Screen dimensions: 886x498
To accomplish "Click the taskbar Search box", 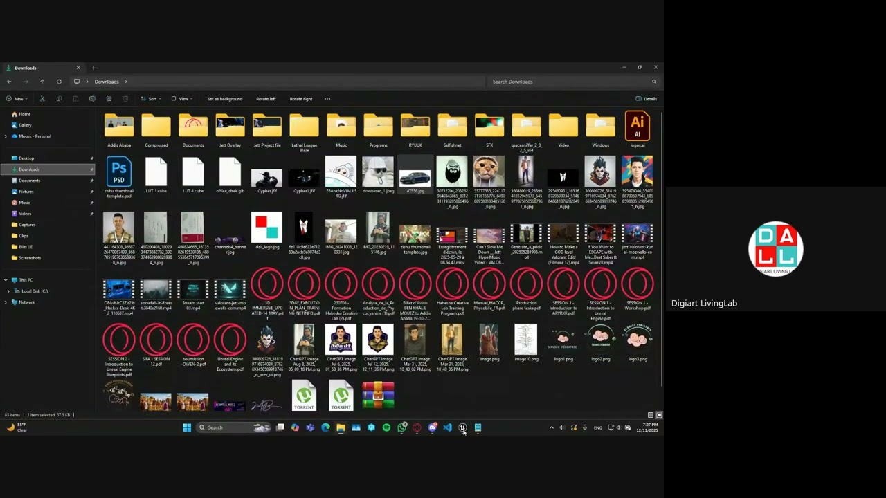I will click(233, 427).
